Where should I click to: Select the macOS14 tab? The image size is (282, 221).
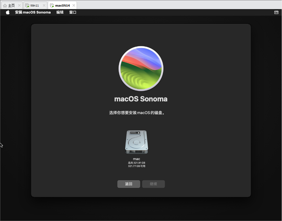(x=62, y=6)
